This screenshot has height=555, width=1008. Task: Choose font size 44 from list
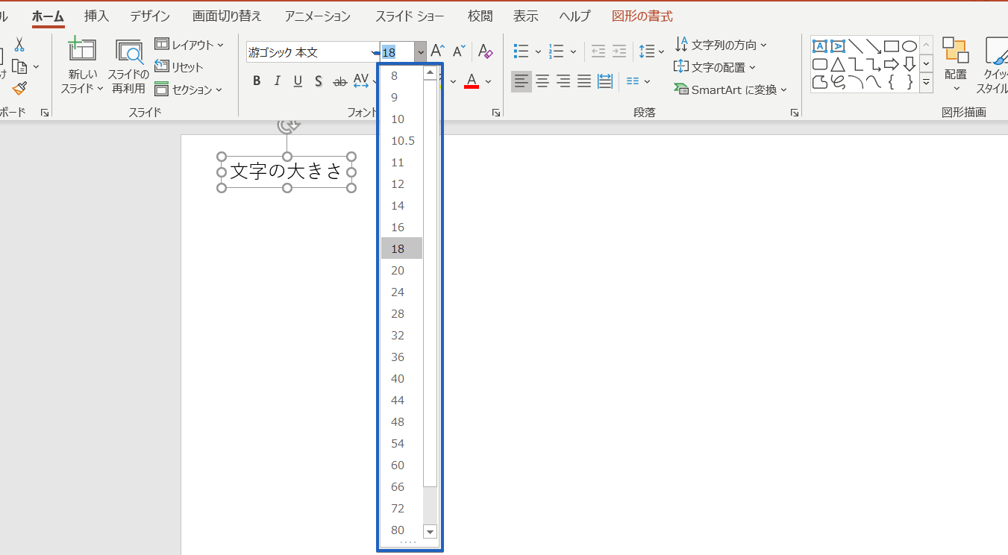401,400
